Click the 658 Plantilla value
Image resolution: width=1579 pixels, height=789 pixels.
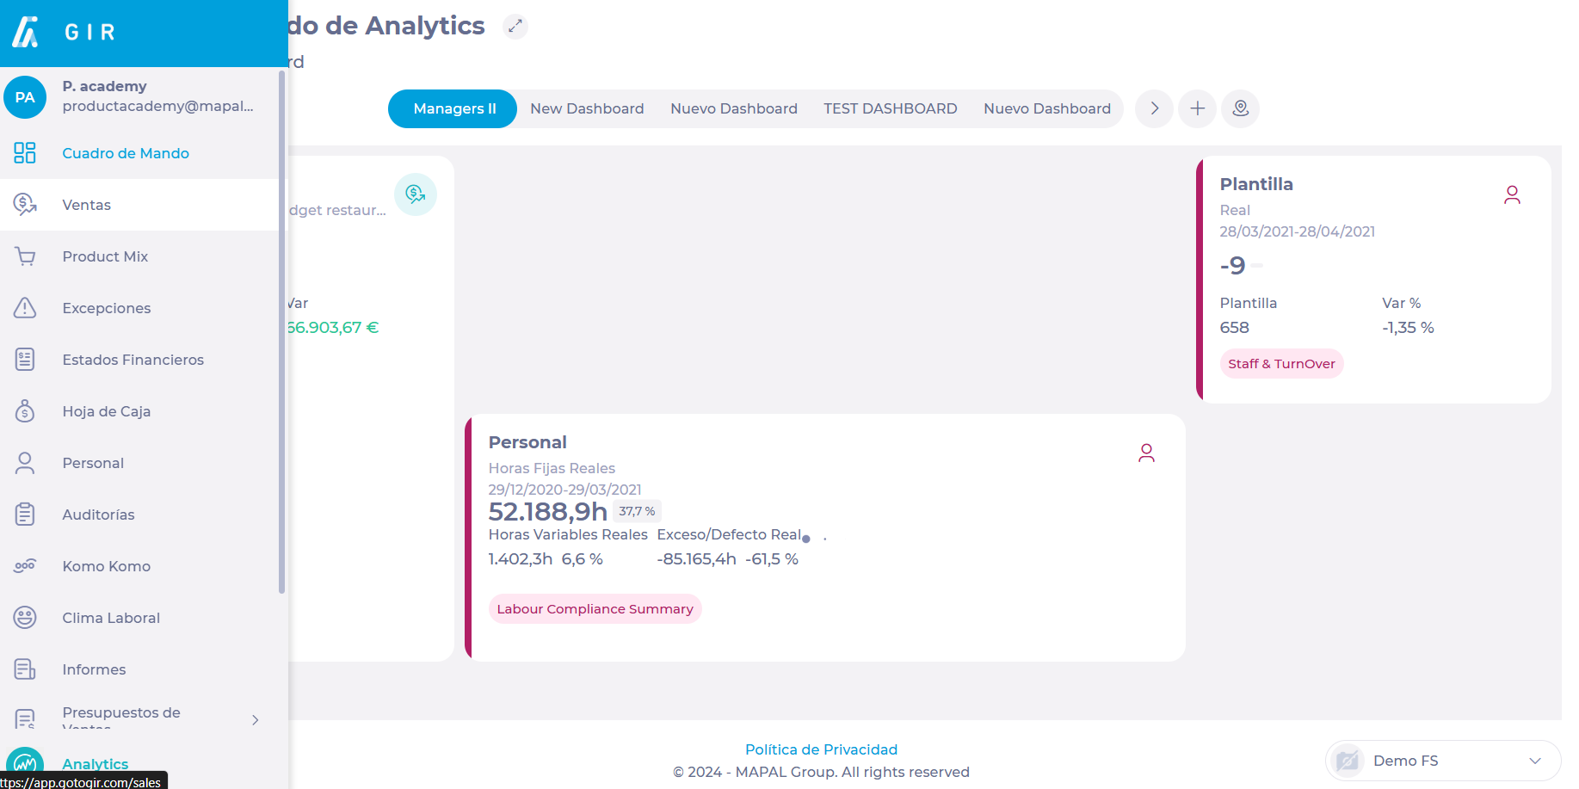click(x=1234, y=328)
